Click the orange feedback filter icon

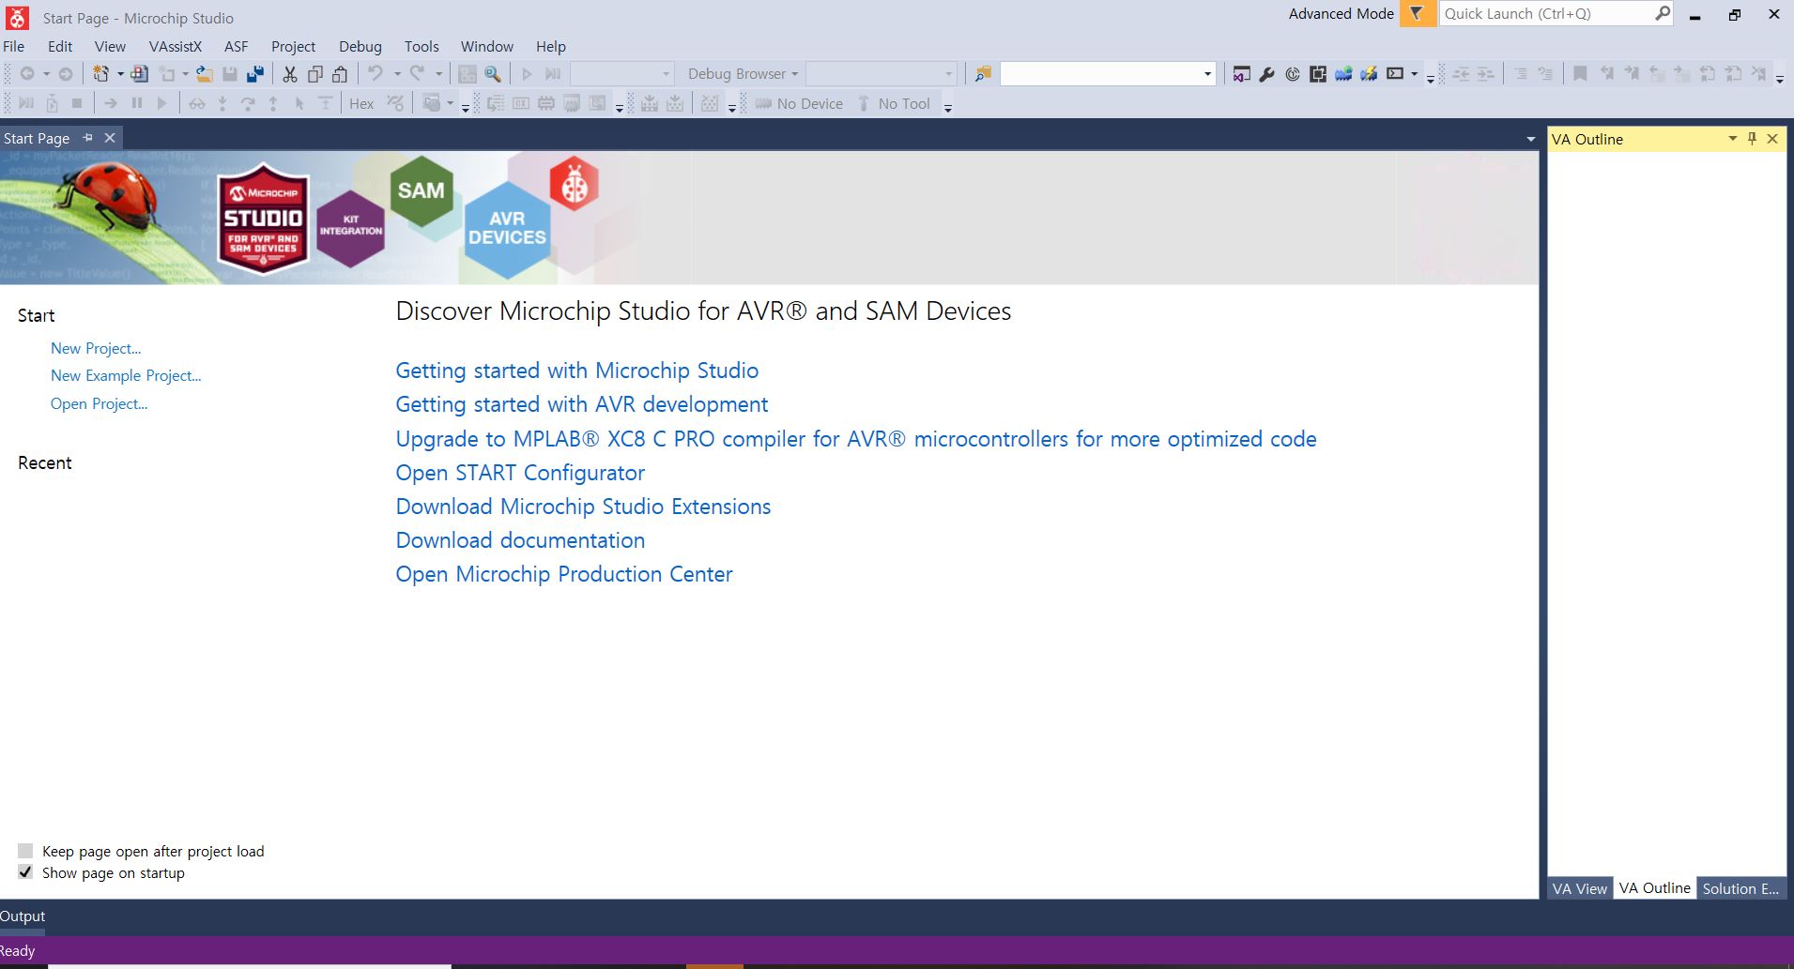(x=1418, y=13)
